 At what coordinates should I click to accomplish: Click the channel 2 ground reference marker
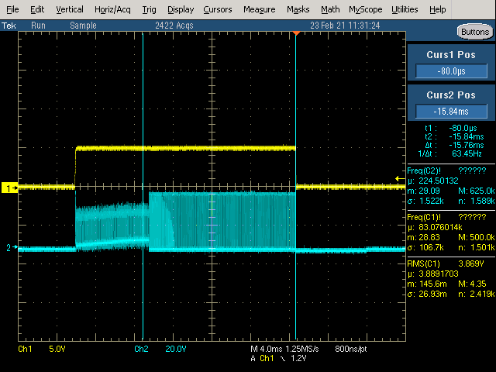12,247
